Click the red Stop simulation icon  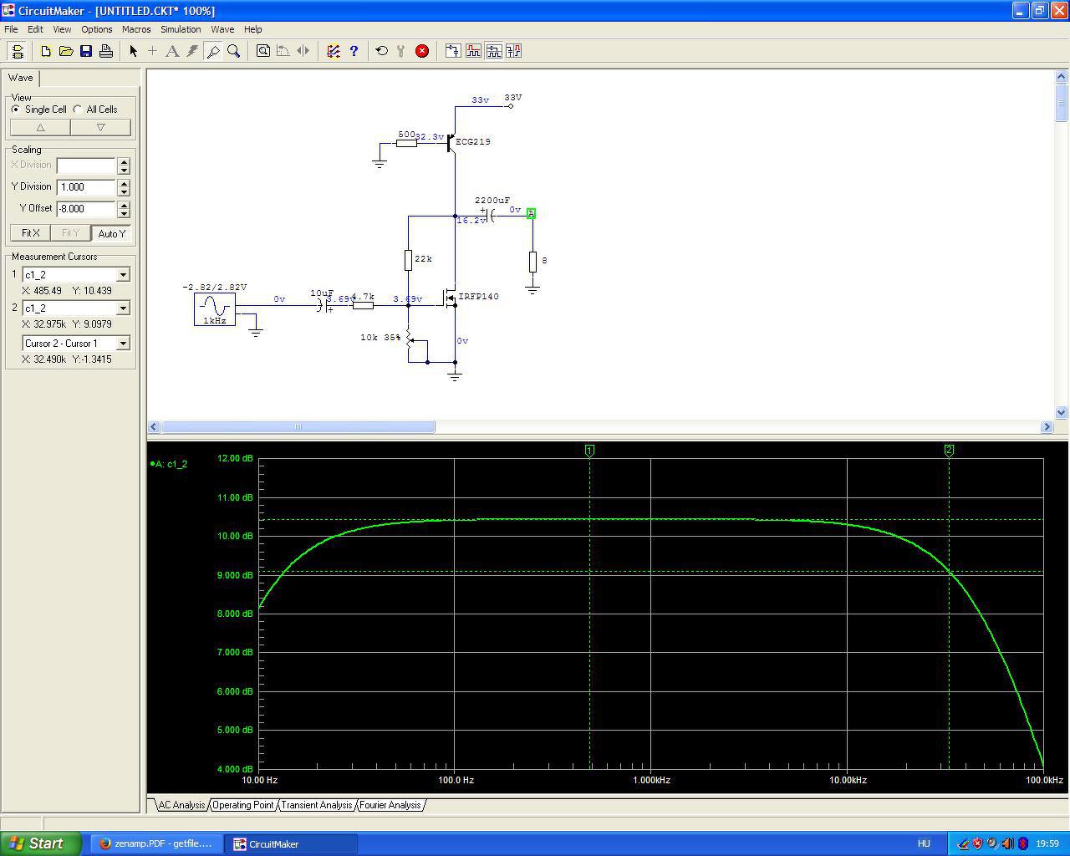422,51
